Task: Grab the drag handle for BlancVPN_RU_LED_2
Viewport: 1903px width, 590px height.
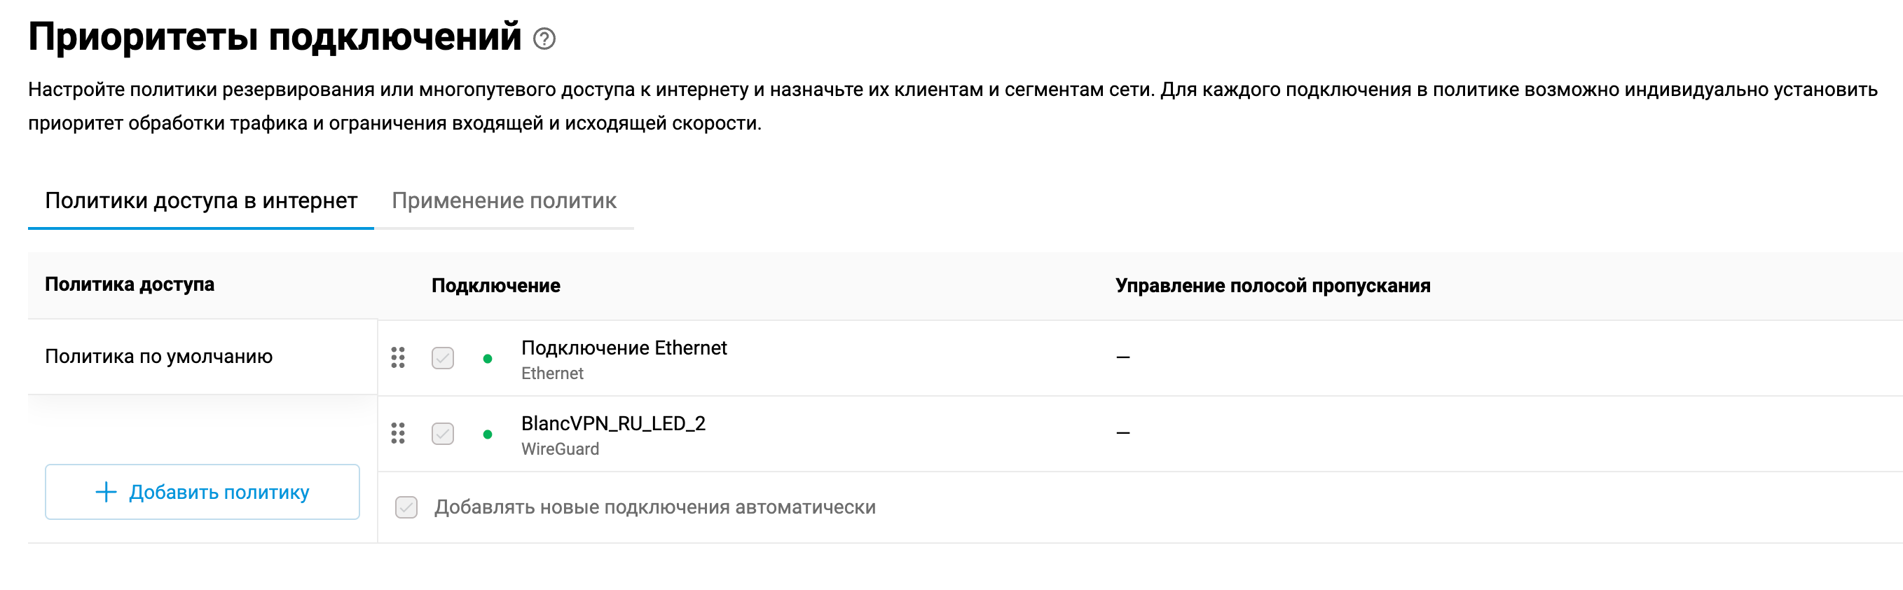Action: coord(398,434)
